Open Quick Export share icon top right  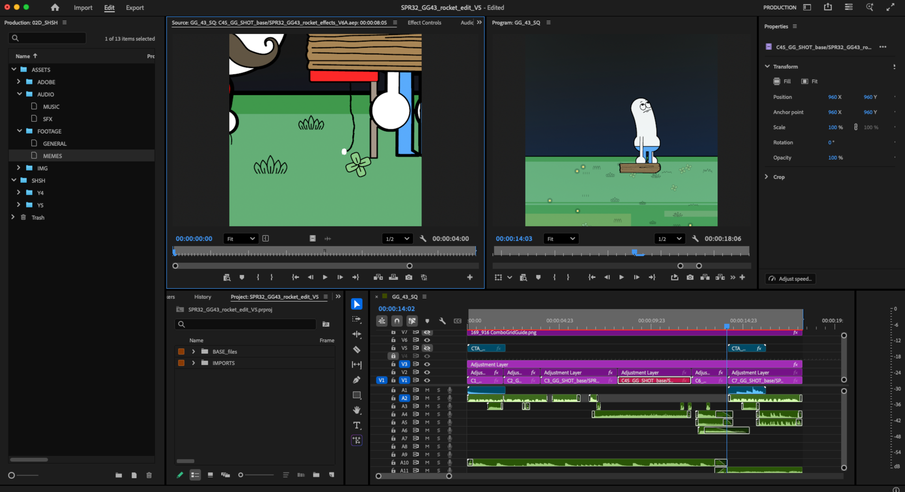click(x=828, y=7)
